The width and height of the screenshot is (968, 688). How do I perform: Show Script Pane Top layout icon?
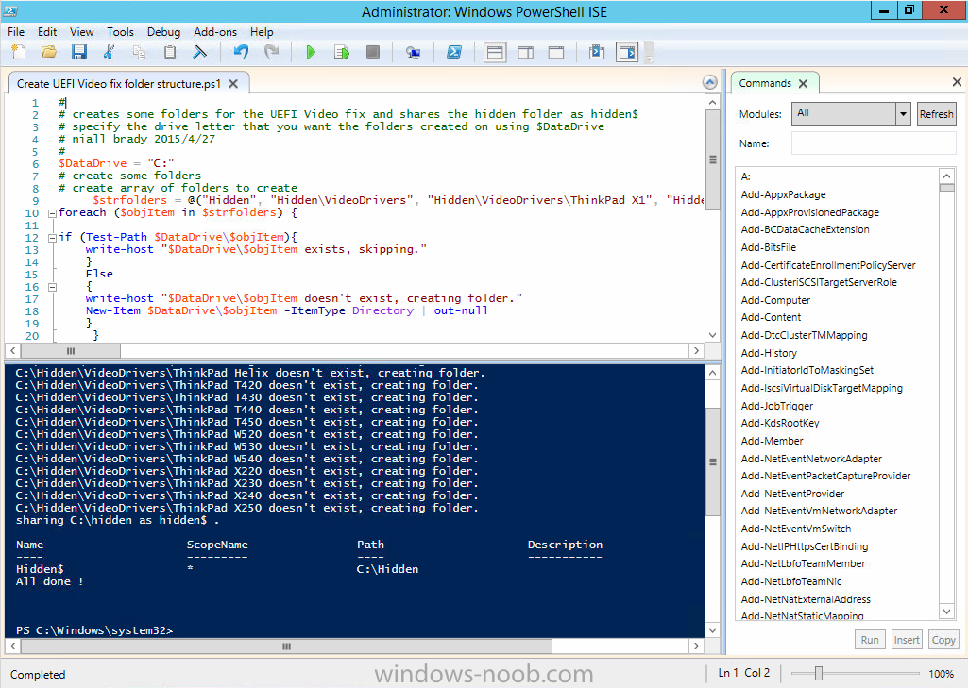495,53
